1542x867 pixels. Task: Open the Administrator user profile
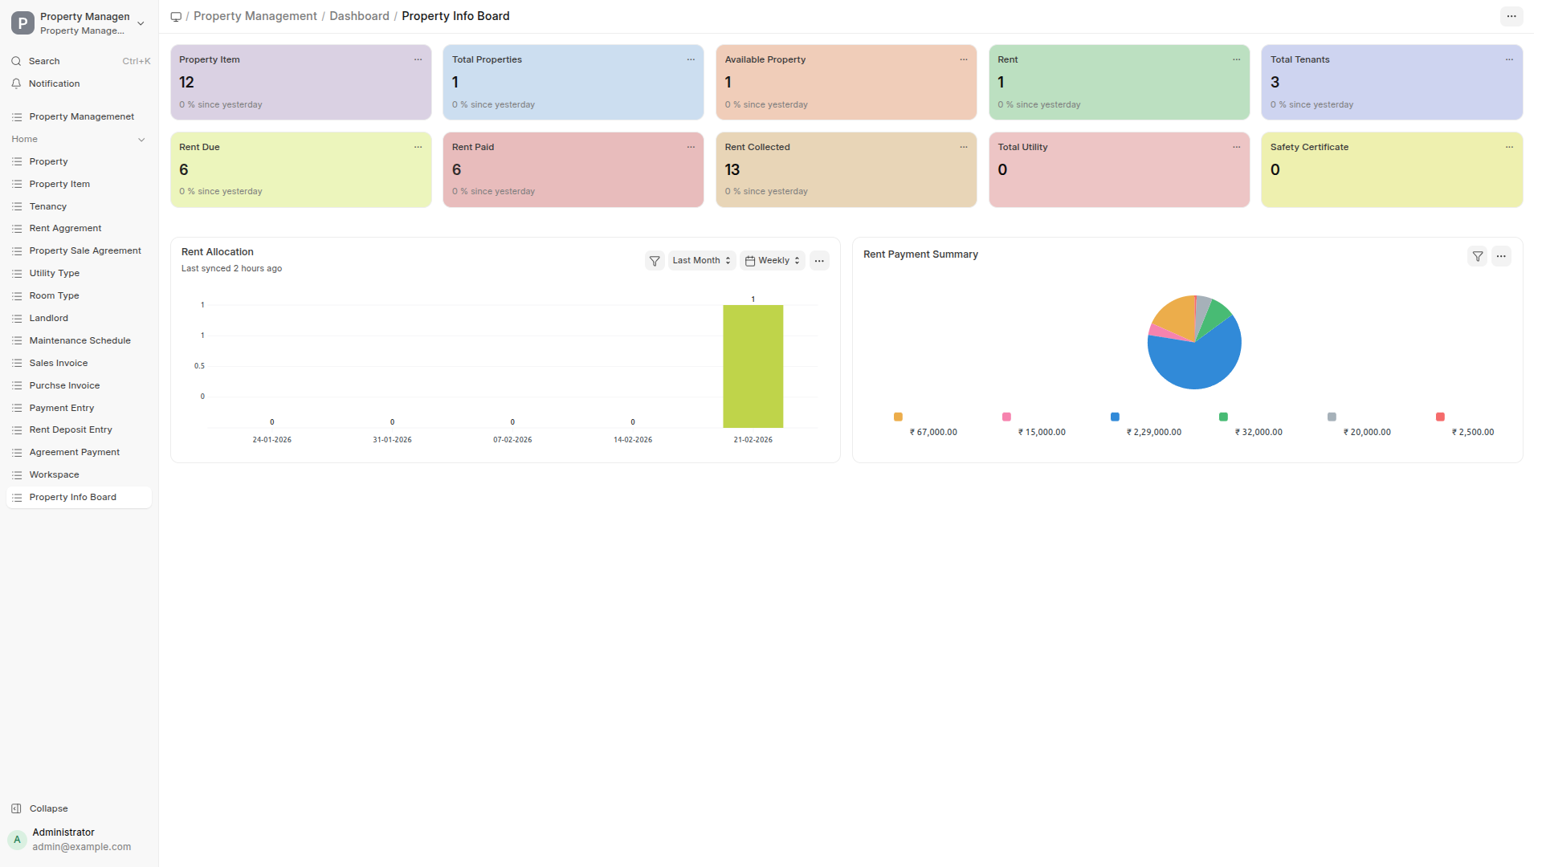79,840
